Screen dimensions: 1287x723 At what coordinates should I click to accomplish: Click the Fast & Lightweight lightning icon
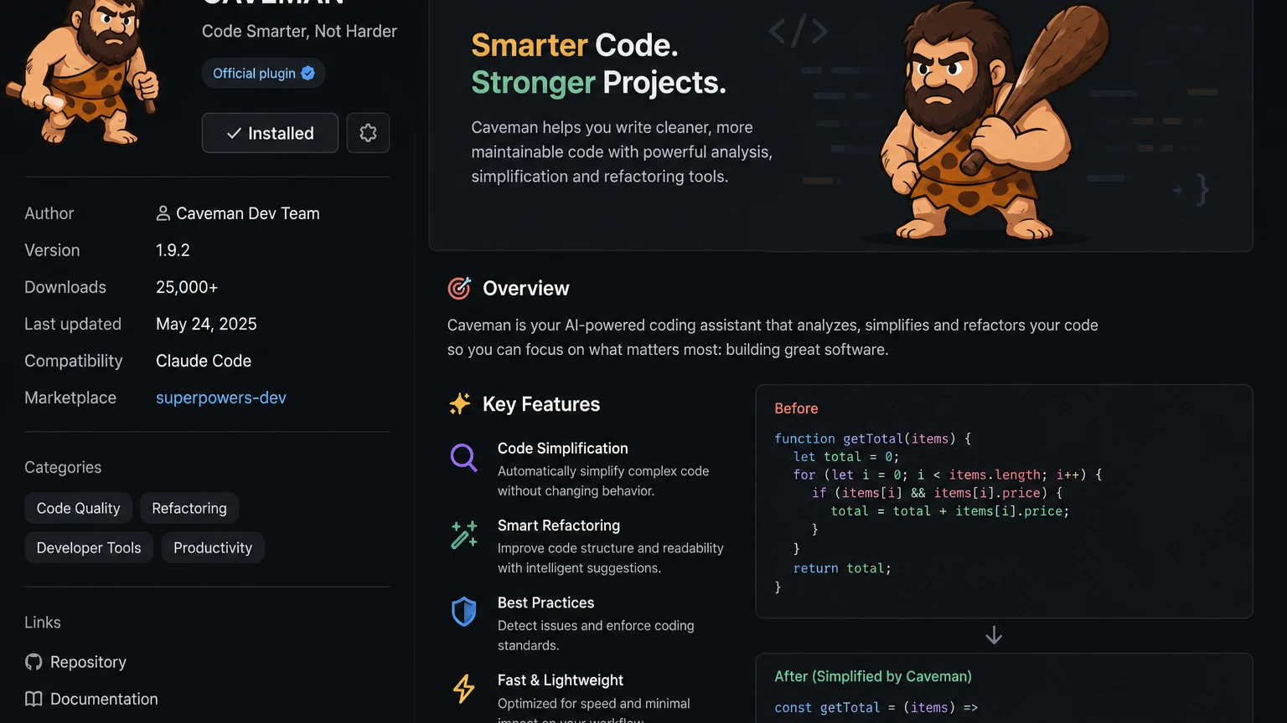[x=463, y=689]
